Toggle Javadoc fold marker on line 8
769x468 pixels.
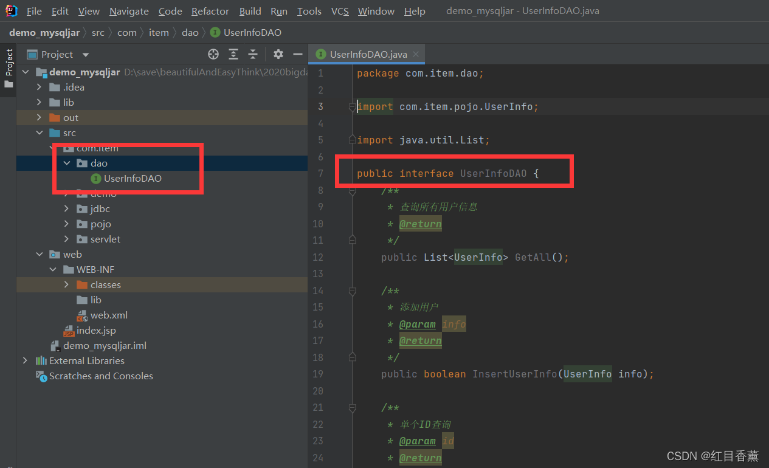(353, 191)
